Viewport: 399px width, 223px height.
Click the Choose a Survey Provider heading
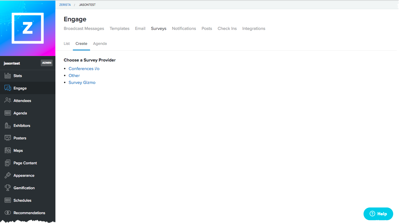90,60
